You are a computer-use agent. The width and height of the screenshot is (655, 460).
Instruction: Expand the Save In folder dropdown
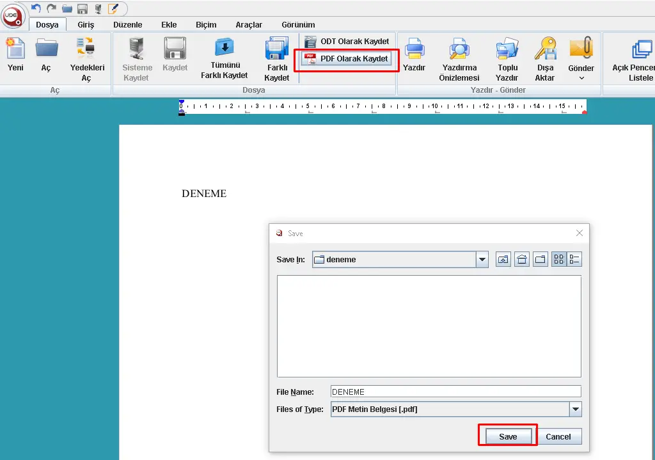[482, 260]
